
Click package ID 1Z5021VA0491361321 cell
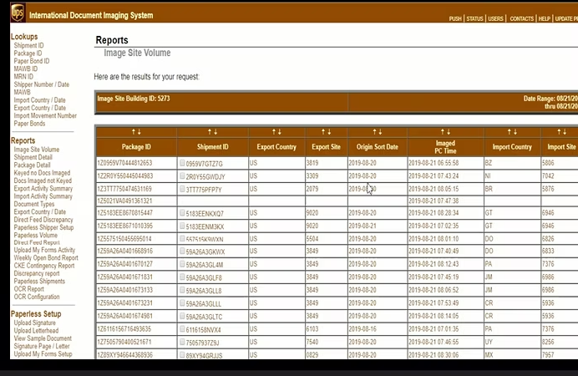[x=137, y=201]
